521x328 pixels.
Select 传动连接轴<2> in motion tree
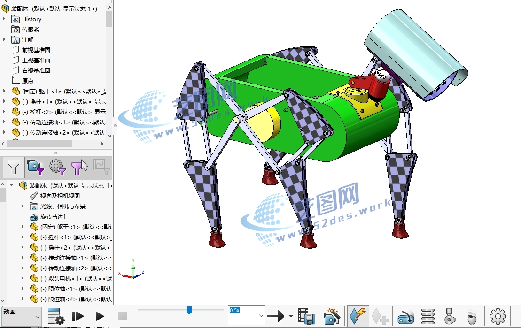pyautogui.click(x=76, y=268)
